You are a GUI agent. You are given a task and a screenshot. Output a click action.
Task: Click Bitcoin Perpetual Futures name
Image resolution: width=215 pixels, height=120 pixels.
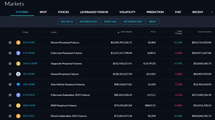pos(65,42)
